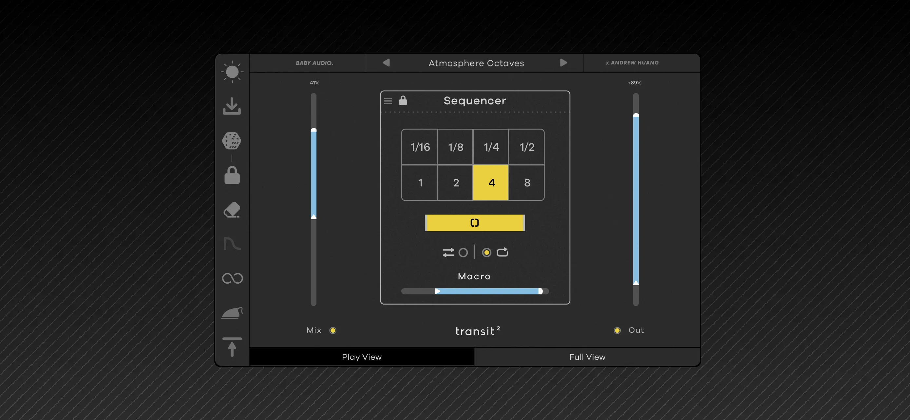Click the upload arrow icon at sidebar bottom
Viewport: 910px width, 420px height.
[x=232, y=347]
